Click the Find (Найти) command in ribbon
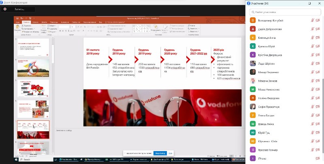Viewport: 324px width, 164px height. (192, 25)
